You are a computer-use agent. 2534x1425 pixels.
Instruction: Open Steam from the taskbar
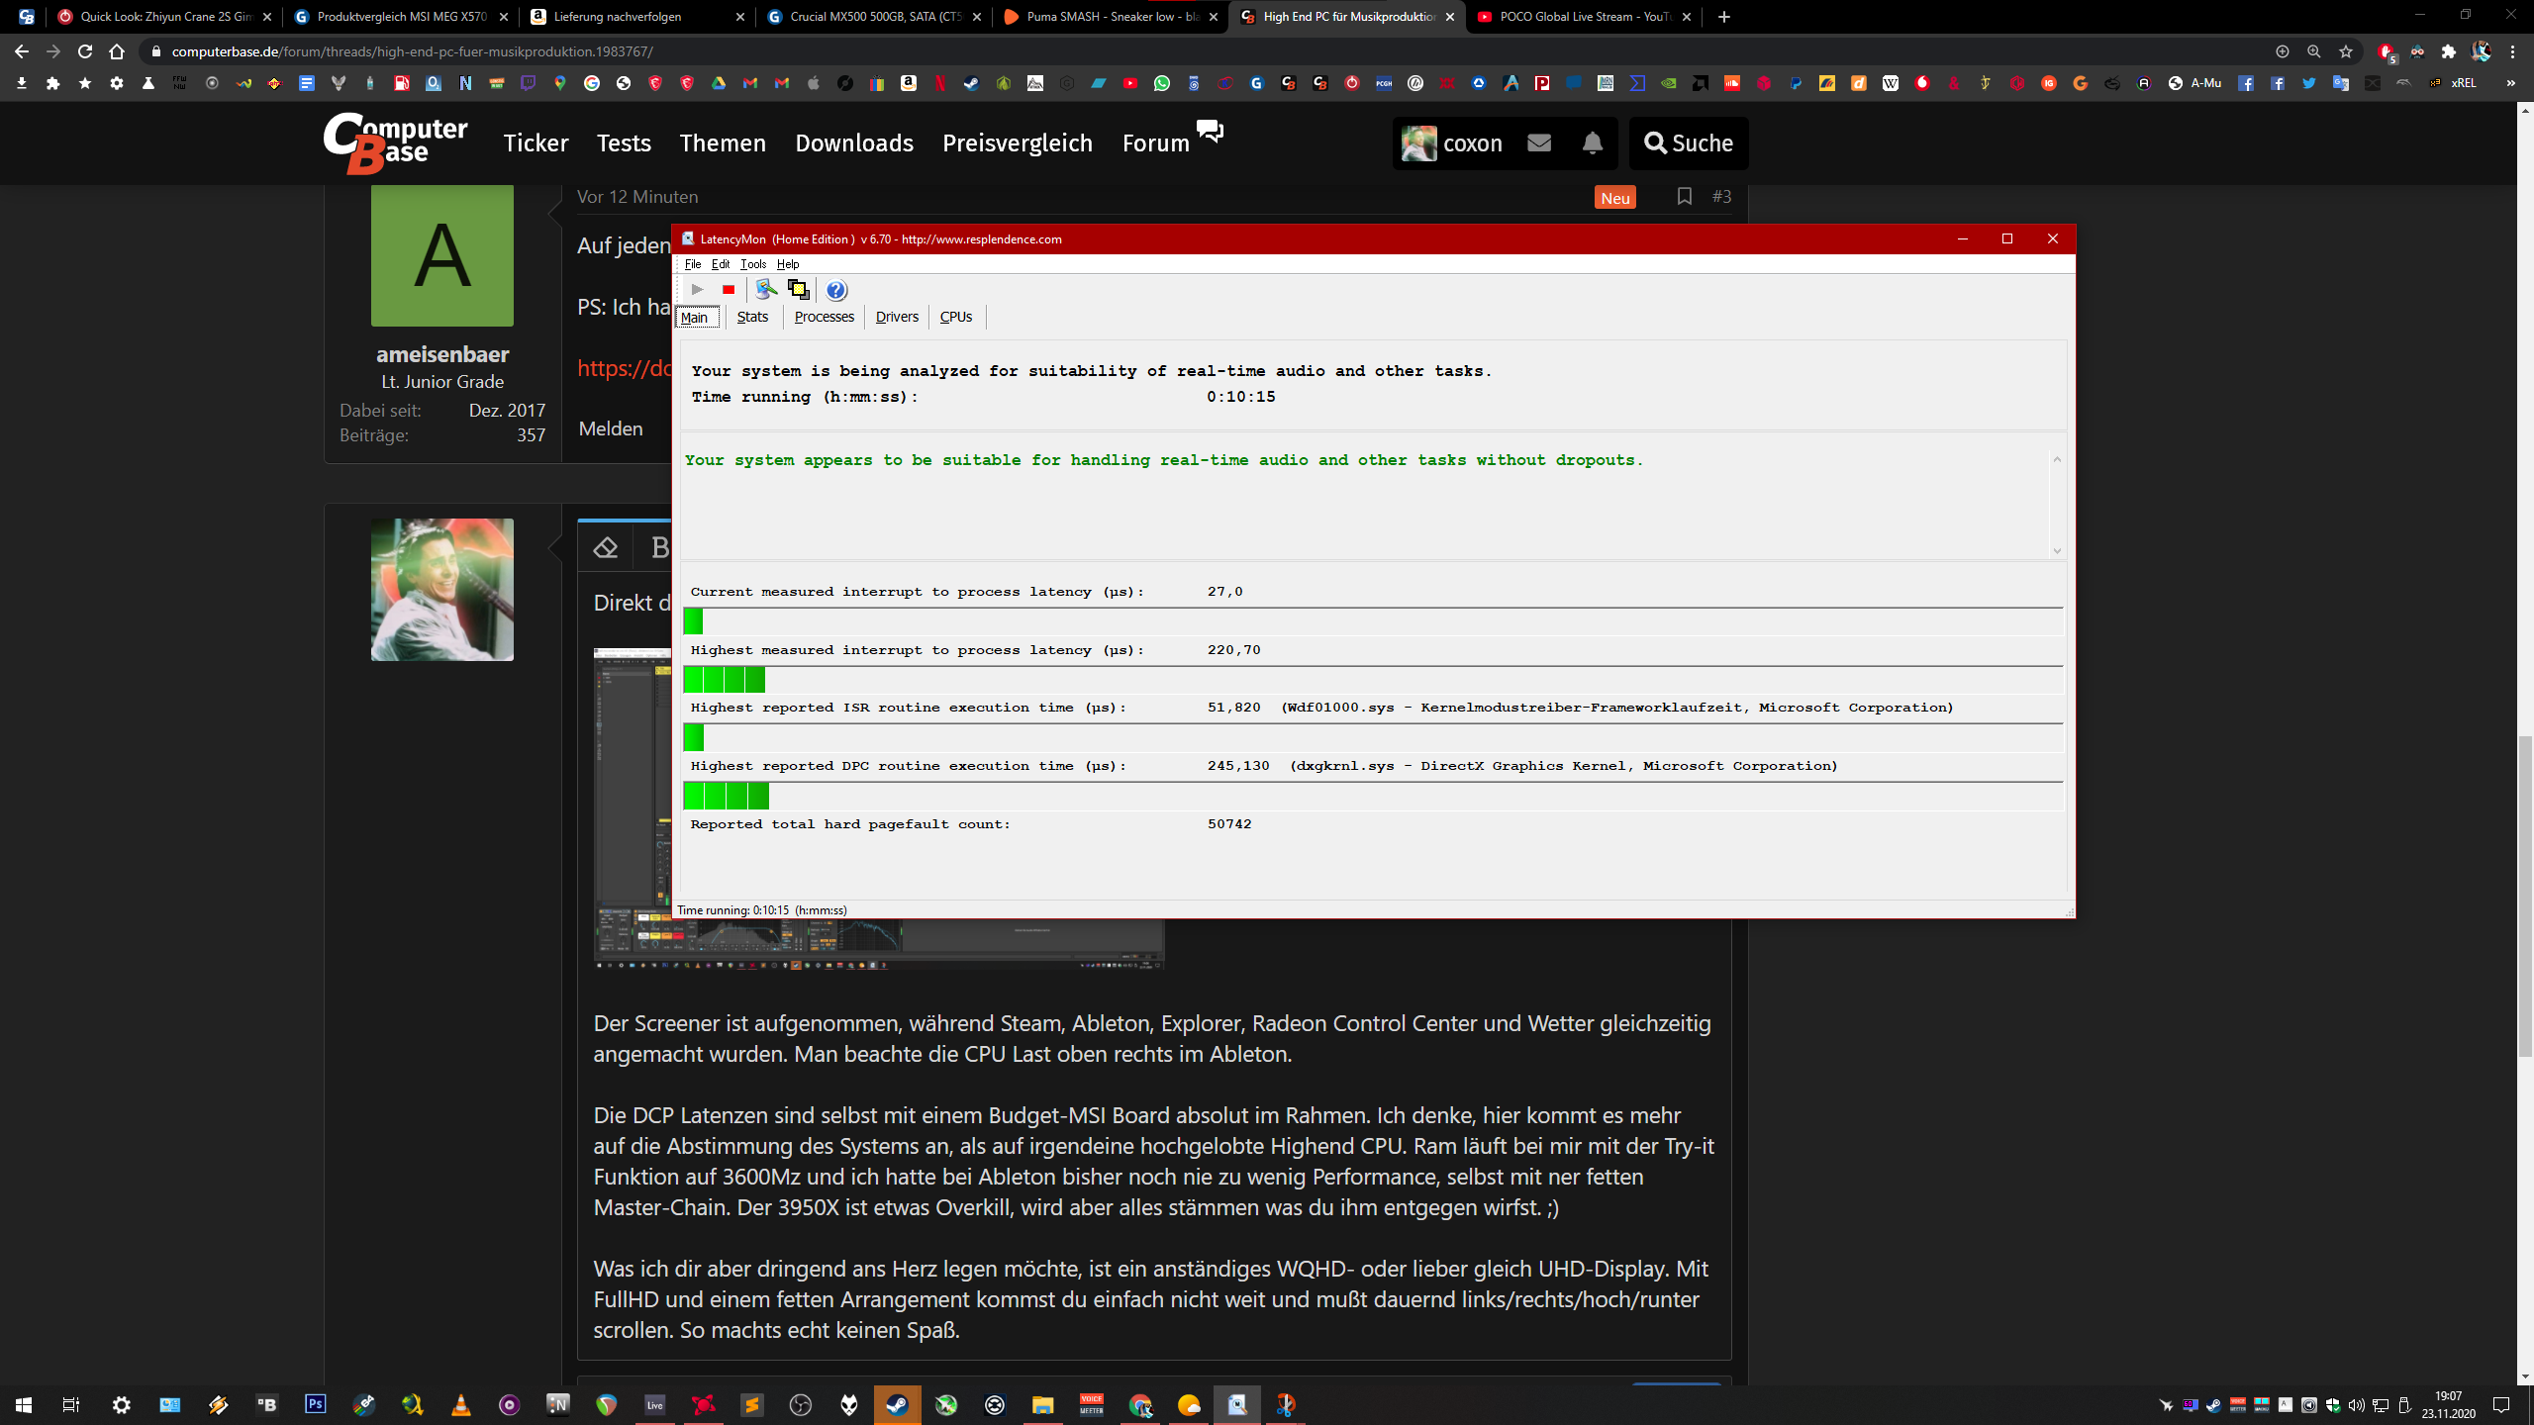(897, 1405)
